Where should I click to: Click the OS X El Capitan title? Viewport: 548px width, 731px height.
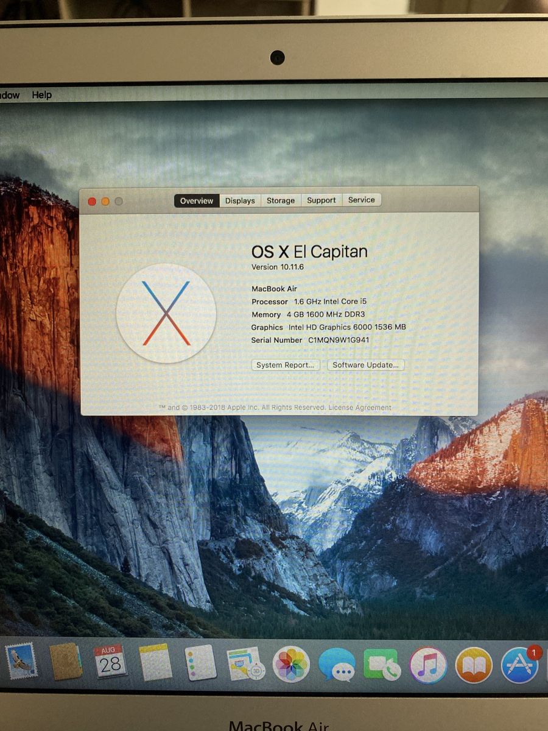click(309, 252)
